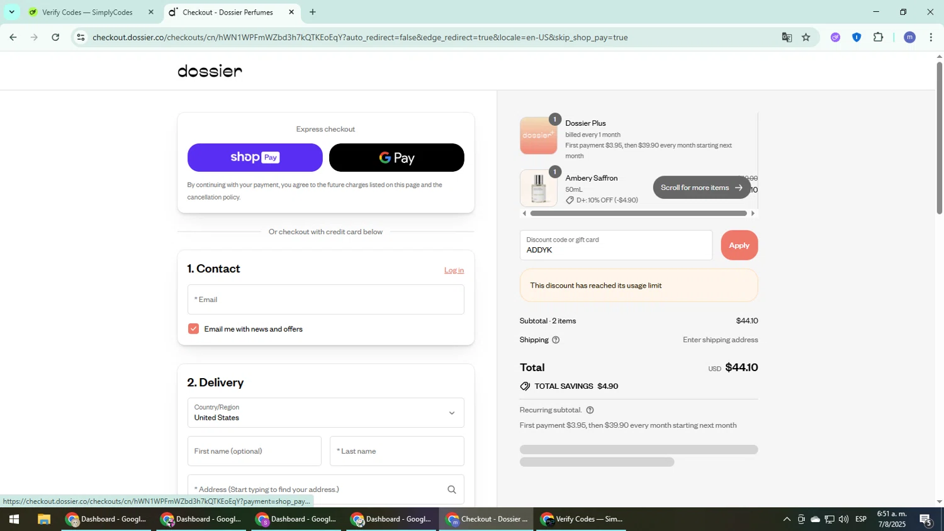944x531 pixels.
Task: Click Scroll for more items button
Action: point(702,187)
